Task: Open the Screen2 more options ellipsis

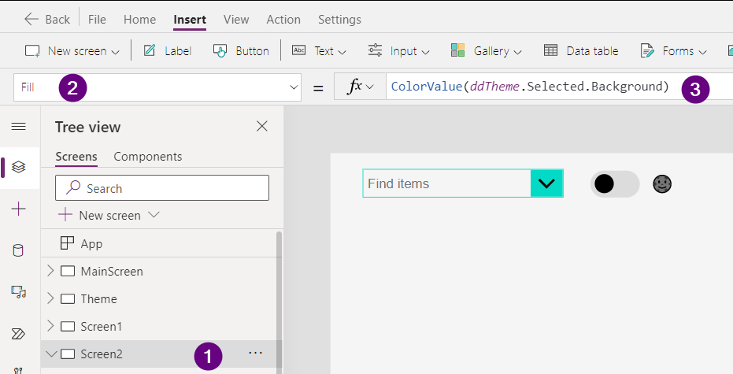Action: point(255,354)
